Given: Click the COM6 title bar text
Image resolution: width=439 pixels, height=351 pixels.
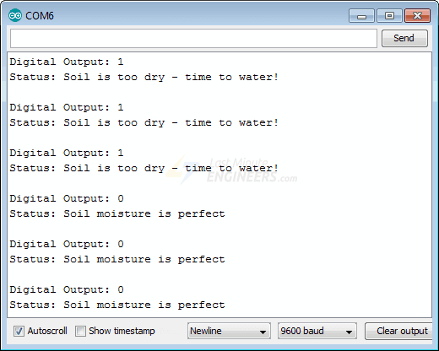Looking at the screenshot, I should click(40, 16).
